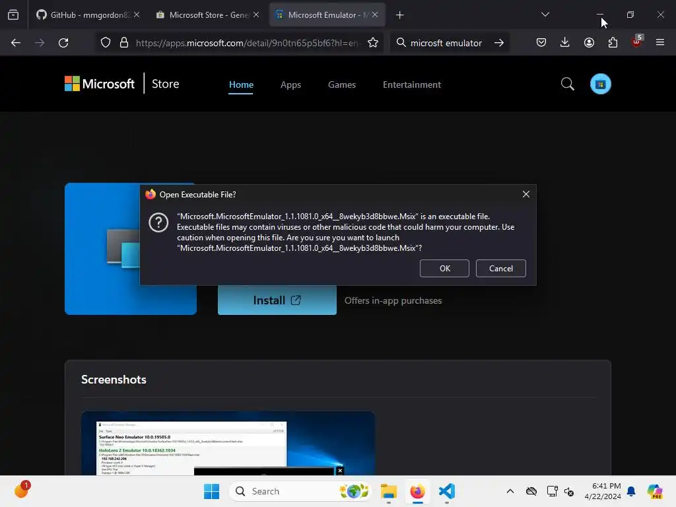This screenshot has width=676, height=507.
Task: Open the Firefox application menu
Action: [x=660, y=42]
